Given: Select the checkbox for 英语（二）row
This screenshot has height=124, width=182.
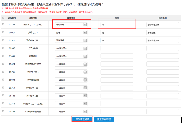Looking at the screenshot, I should coord(3,32).
